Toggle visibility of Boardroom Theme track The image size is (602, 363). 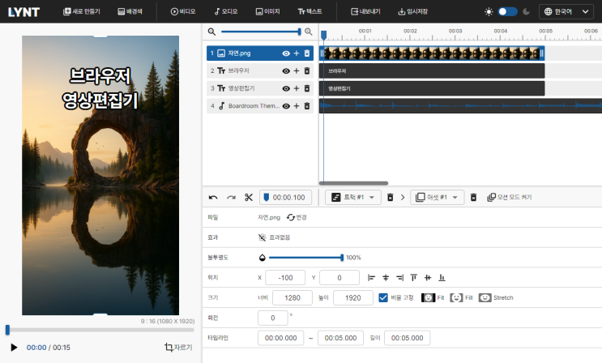coord(286,106)
